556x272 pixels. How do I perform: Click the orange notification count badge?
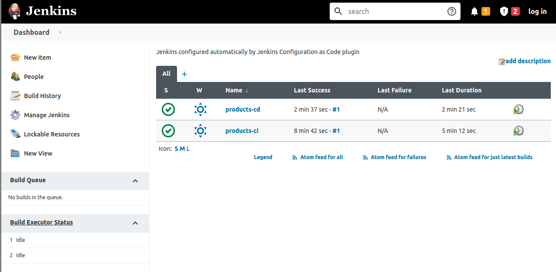click(x=486, y=11)
